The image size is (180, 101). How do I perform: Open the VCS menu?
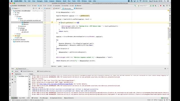pyautogui.click(x=78, y=1)
